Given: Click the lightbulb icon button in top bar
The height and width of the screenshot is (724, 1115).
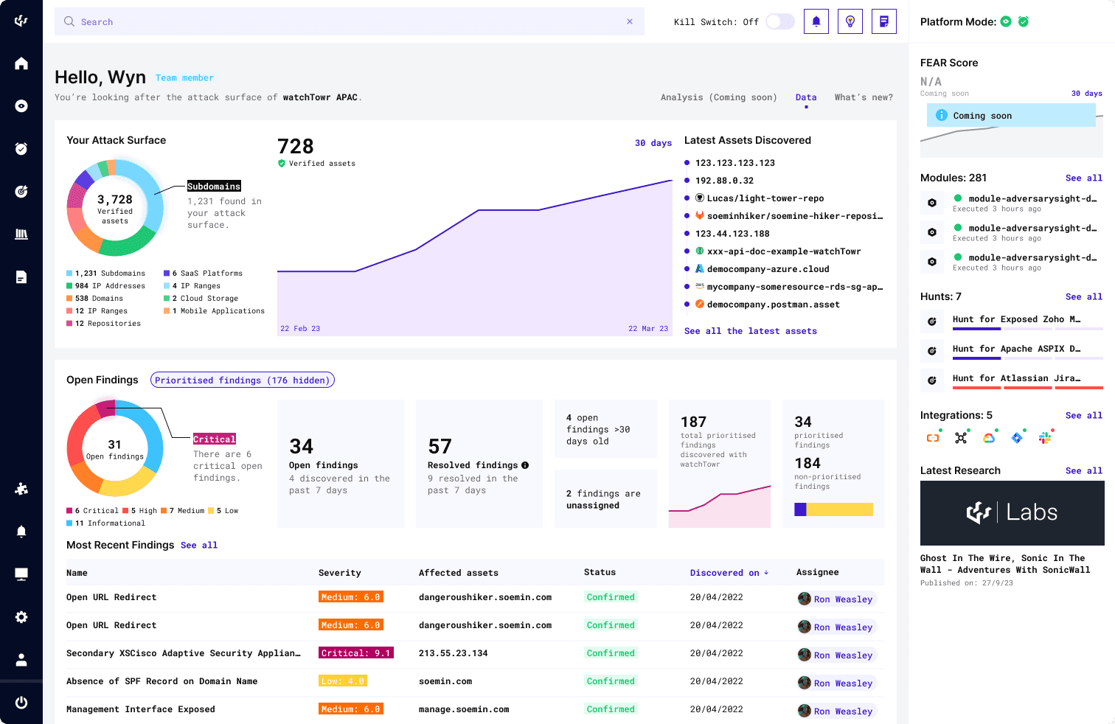Looking at the screenshot, I should click(x=850, y=21).
